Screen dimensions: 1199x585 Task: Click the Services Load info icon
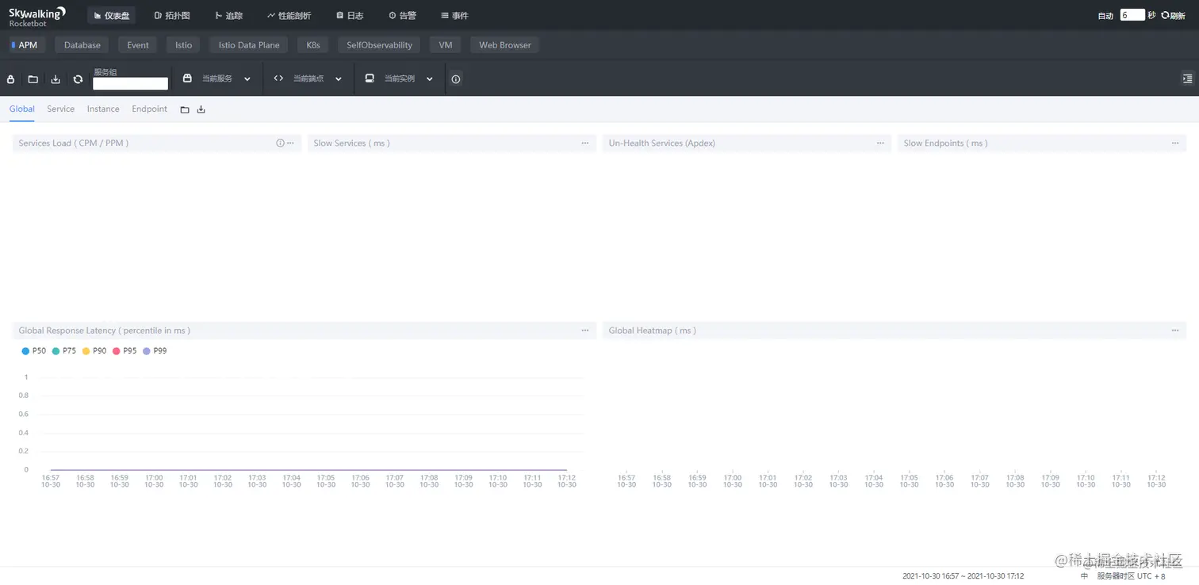pos(280,143)
